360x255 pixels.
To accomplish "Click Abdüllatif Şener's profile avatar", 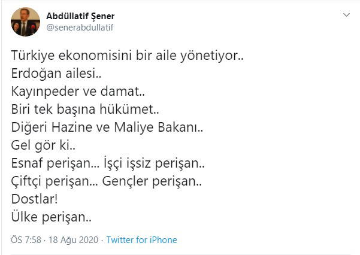I will tap(26, 22).
